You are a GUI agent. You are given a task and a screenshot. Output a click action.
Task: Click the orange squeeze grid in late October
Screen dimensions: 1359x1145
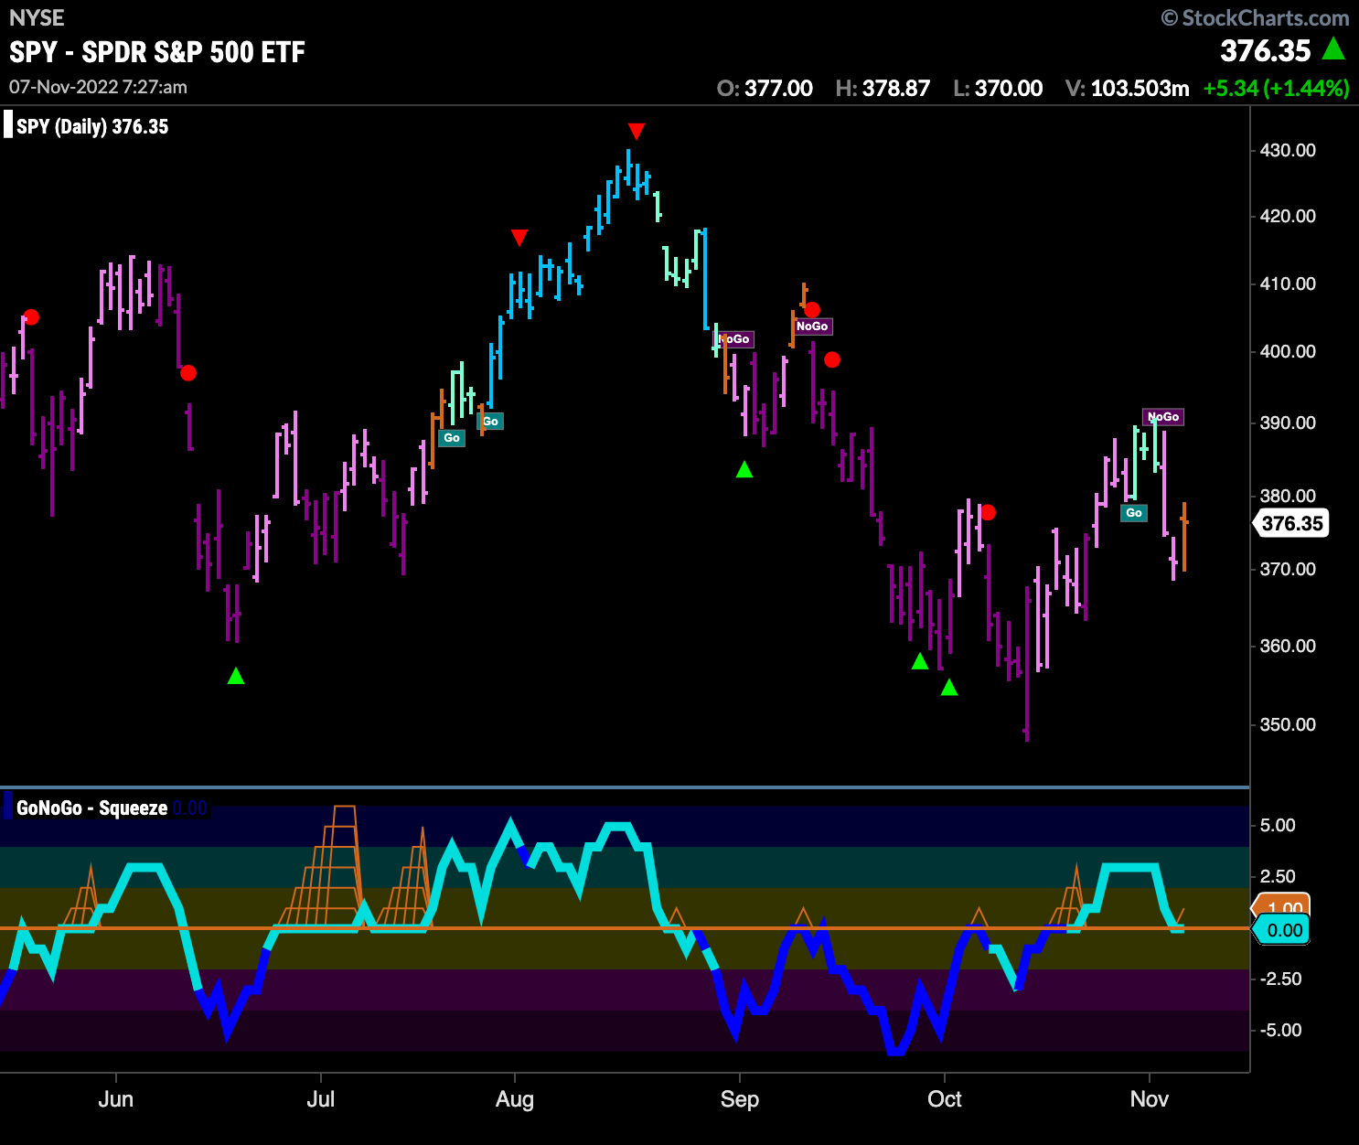click(1068, 898)
